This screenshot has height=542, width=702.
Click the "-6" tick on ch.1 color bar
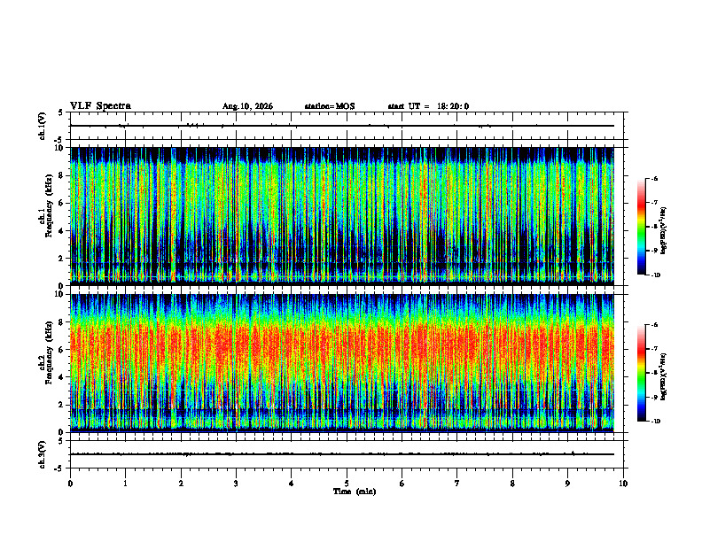pyautogui.click(x=655, y=178)
